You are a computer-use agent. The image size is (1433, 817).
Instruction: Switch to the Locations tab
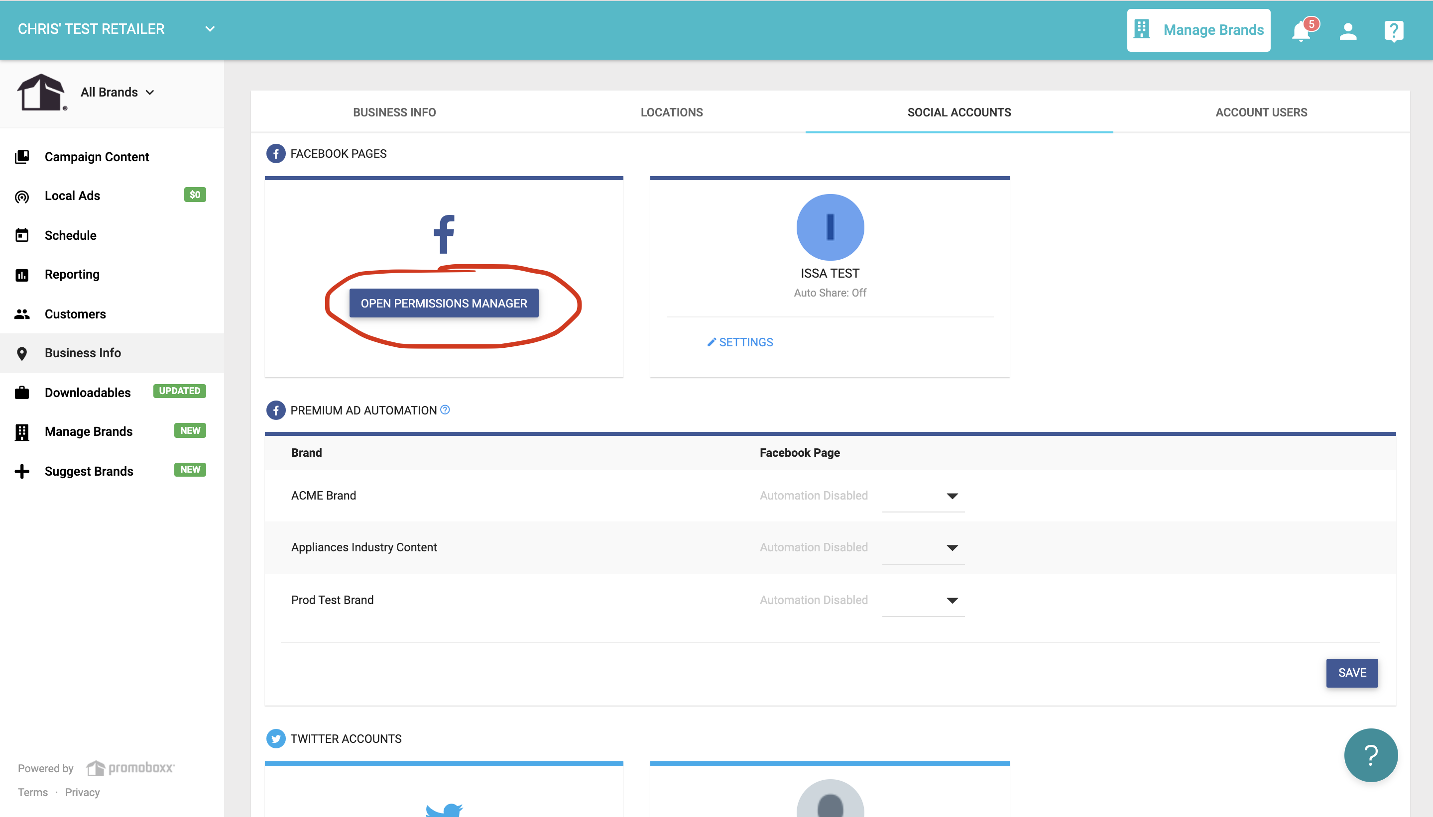pos(671,112)
